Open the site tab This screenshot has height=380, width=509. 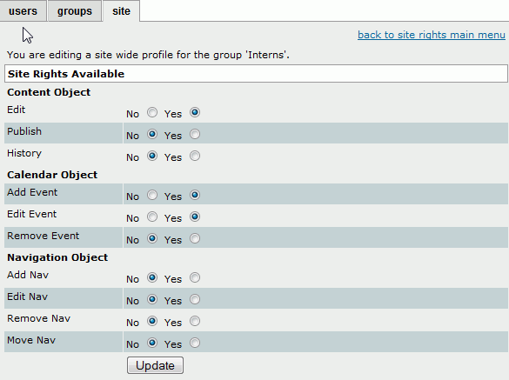coord(121,10)
